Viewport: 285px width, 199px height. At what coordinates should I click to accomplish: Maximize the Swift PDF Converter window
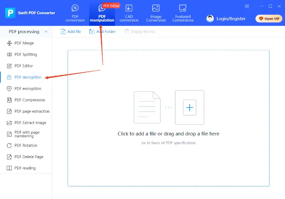tap(270, 6)
